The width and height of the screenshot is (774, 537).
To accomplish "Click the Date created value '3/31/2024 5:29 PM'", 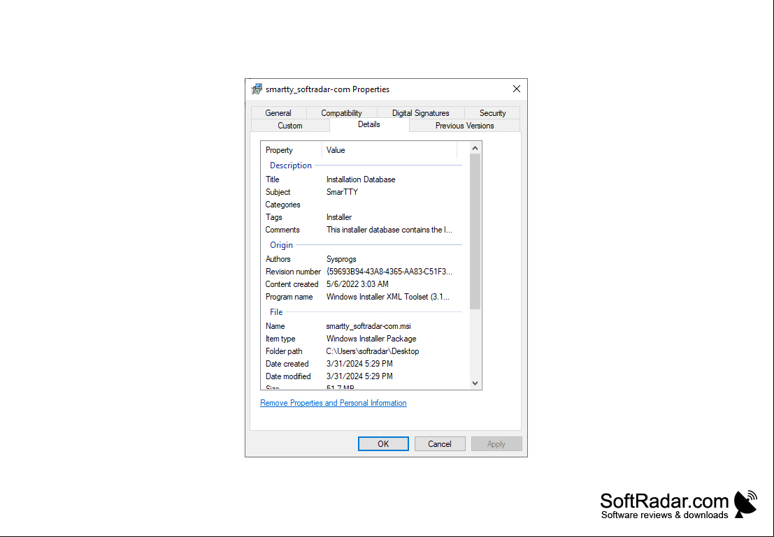I will coord(359,364).
